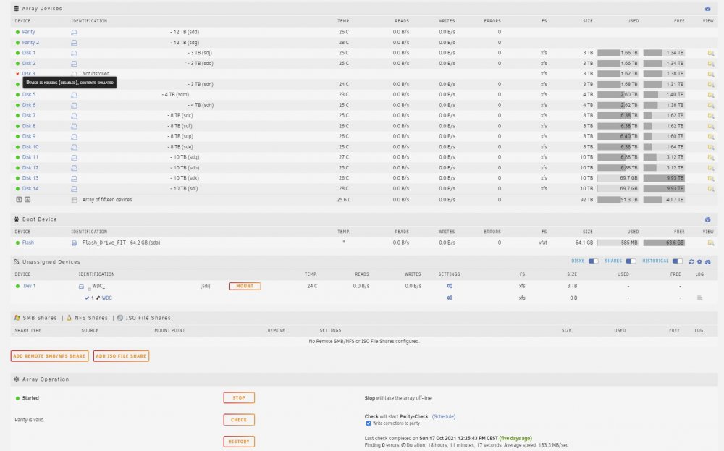
Task: Browse Disk 12 via view icon
Action: pyautogui.click(x=711, y=168)
